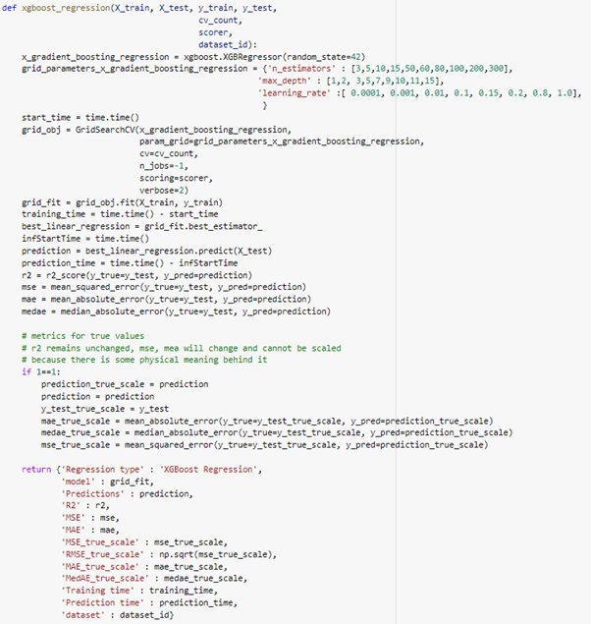The width and height of the screenshot is (591, 624).
Task: Click the prediction_time assignment line
Action: (130, 263)
